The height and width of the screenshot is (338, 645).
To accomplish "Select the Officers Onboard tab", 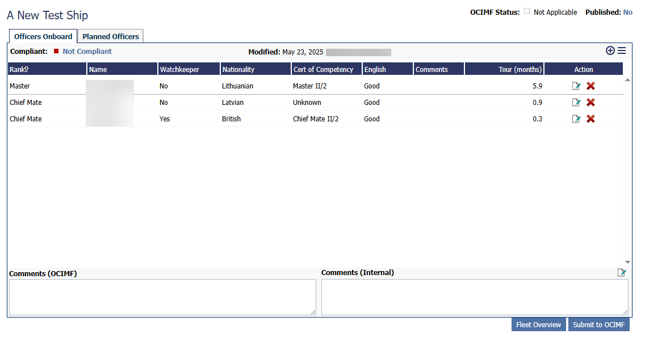I will pos(43,36).
